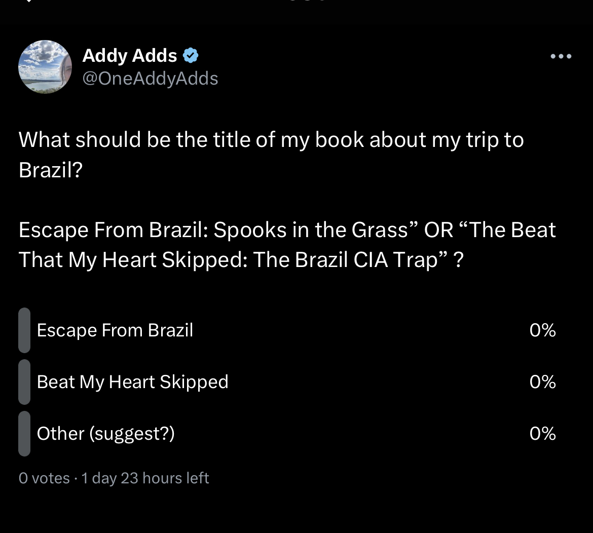Click Escape From Brazil poll bar

coord(24,330)
